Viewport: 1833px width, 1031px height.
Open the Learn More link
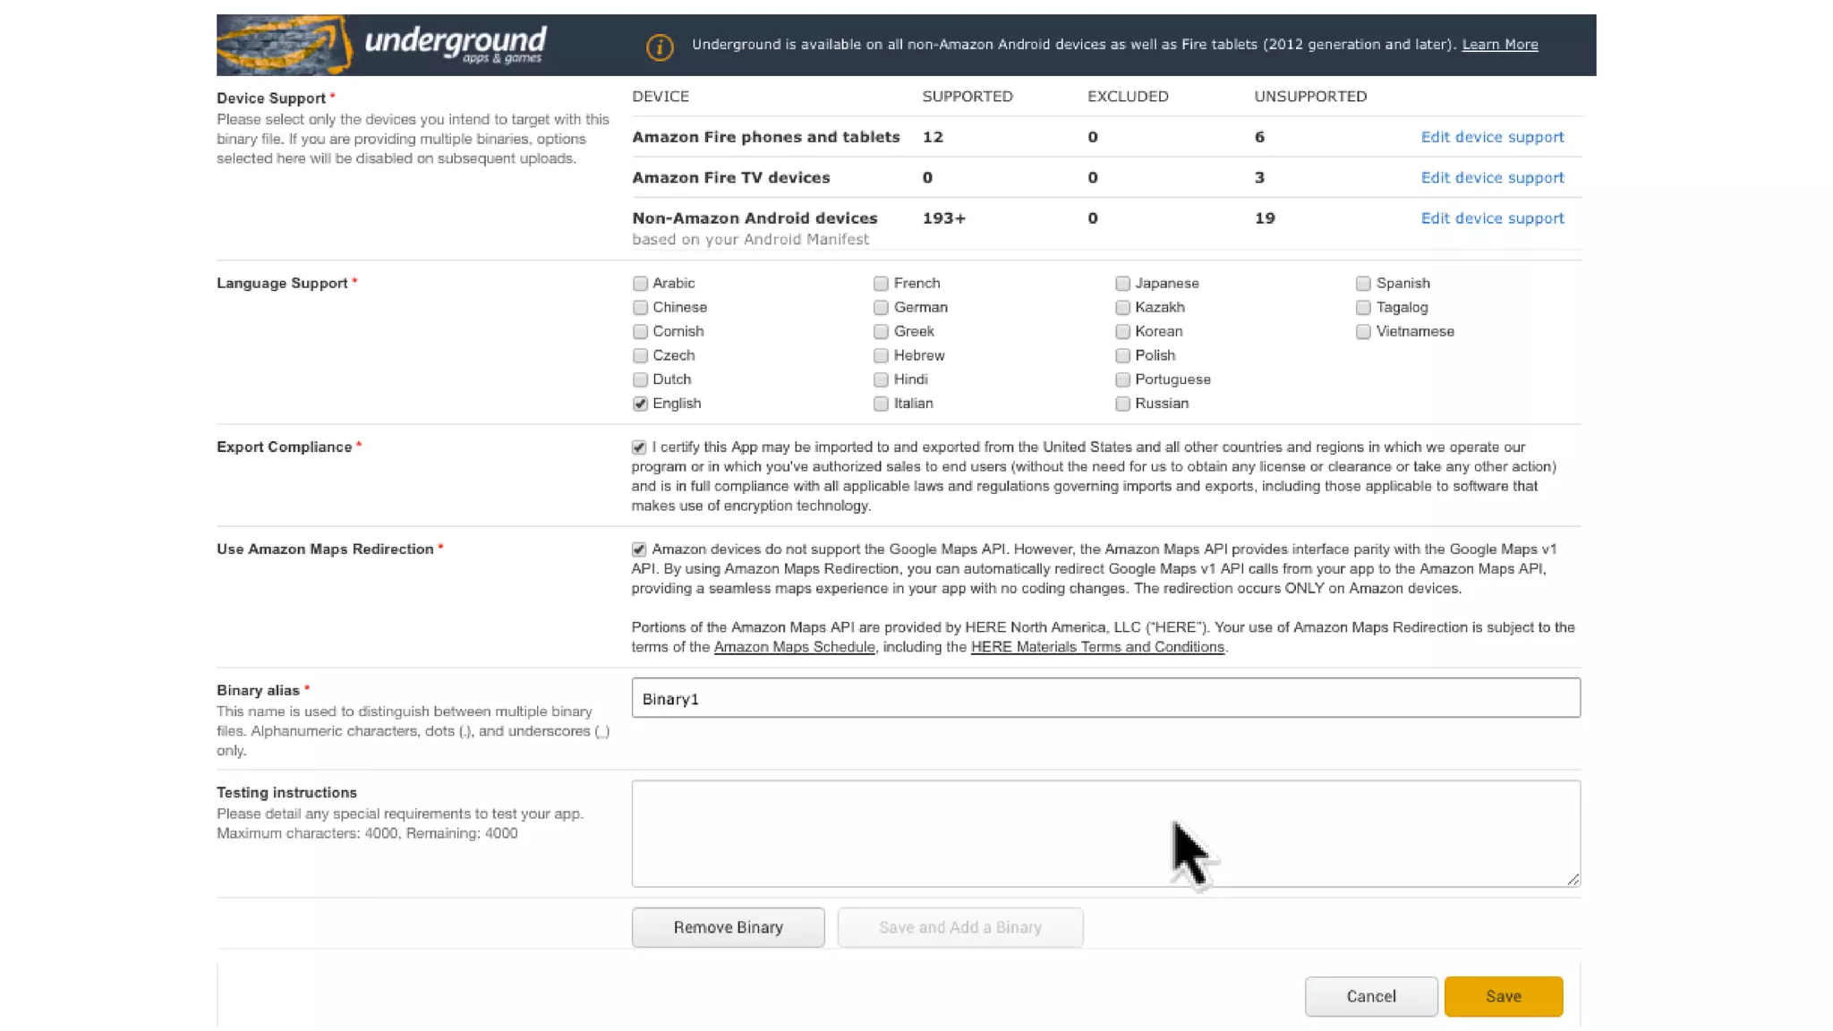[1499, 45]
